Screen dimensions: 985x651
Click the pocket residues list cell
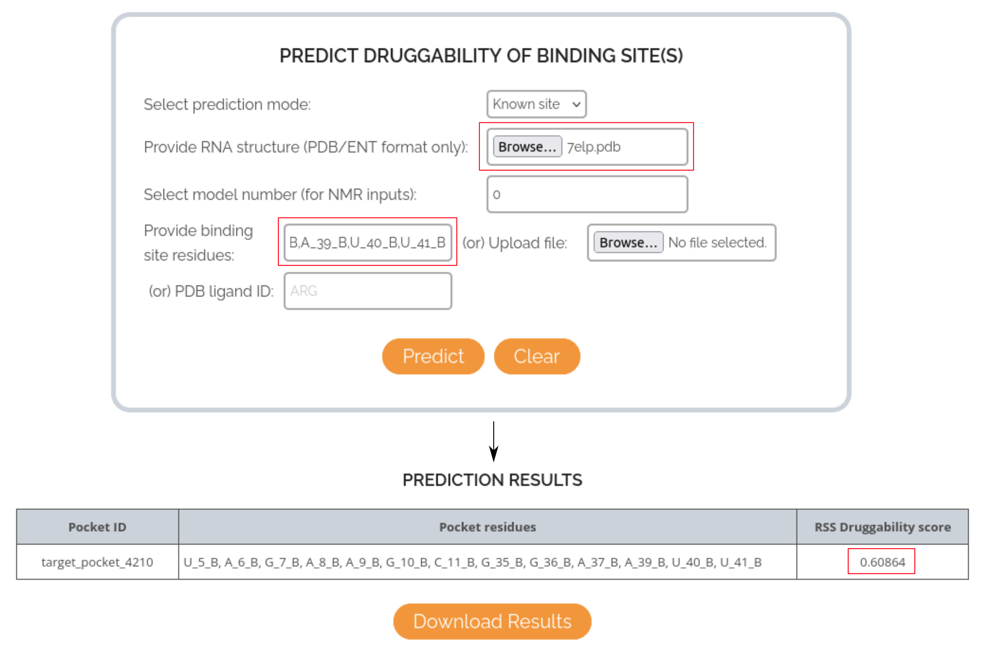487,562
